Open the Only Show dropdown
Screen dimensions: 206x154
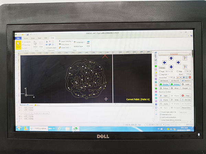click(65, 44)
